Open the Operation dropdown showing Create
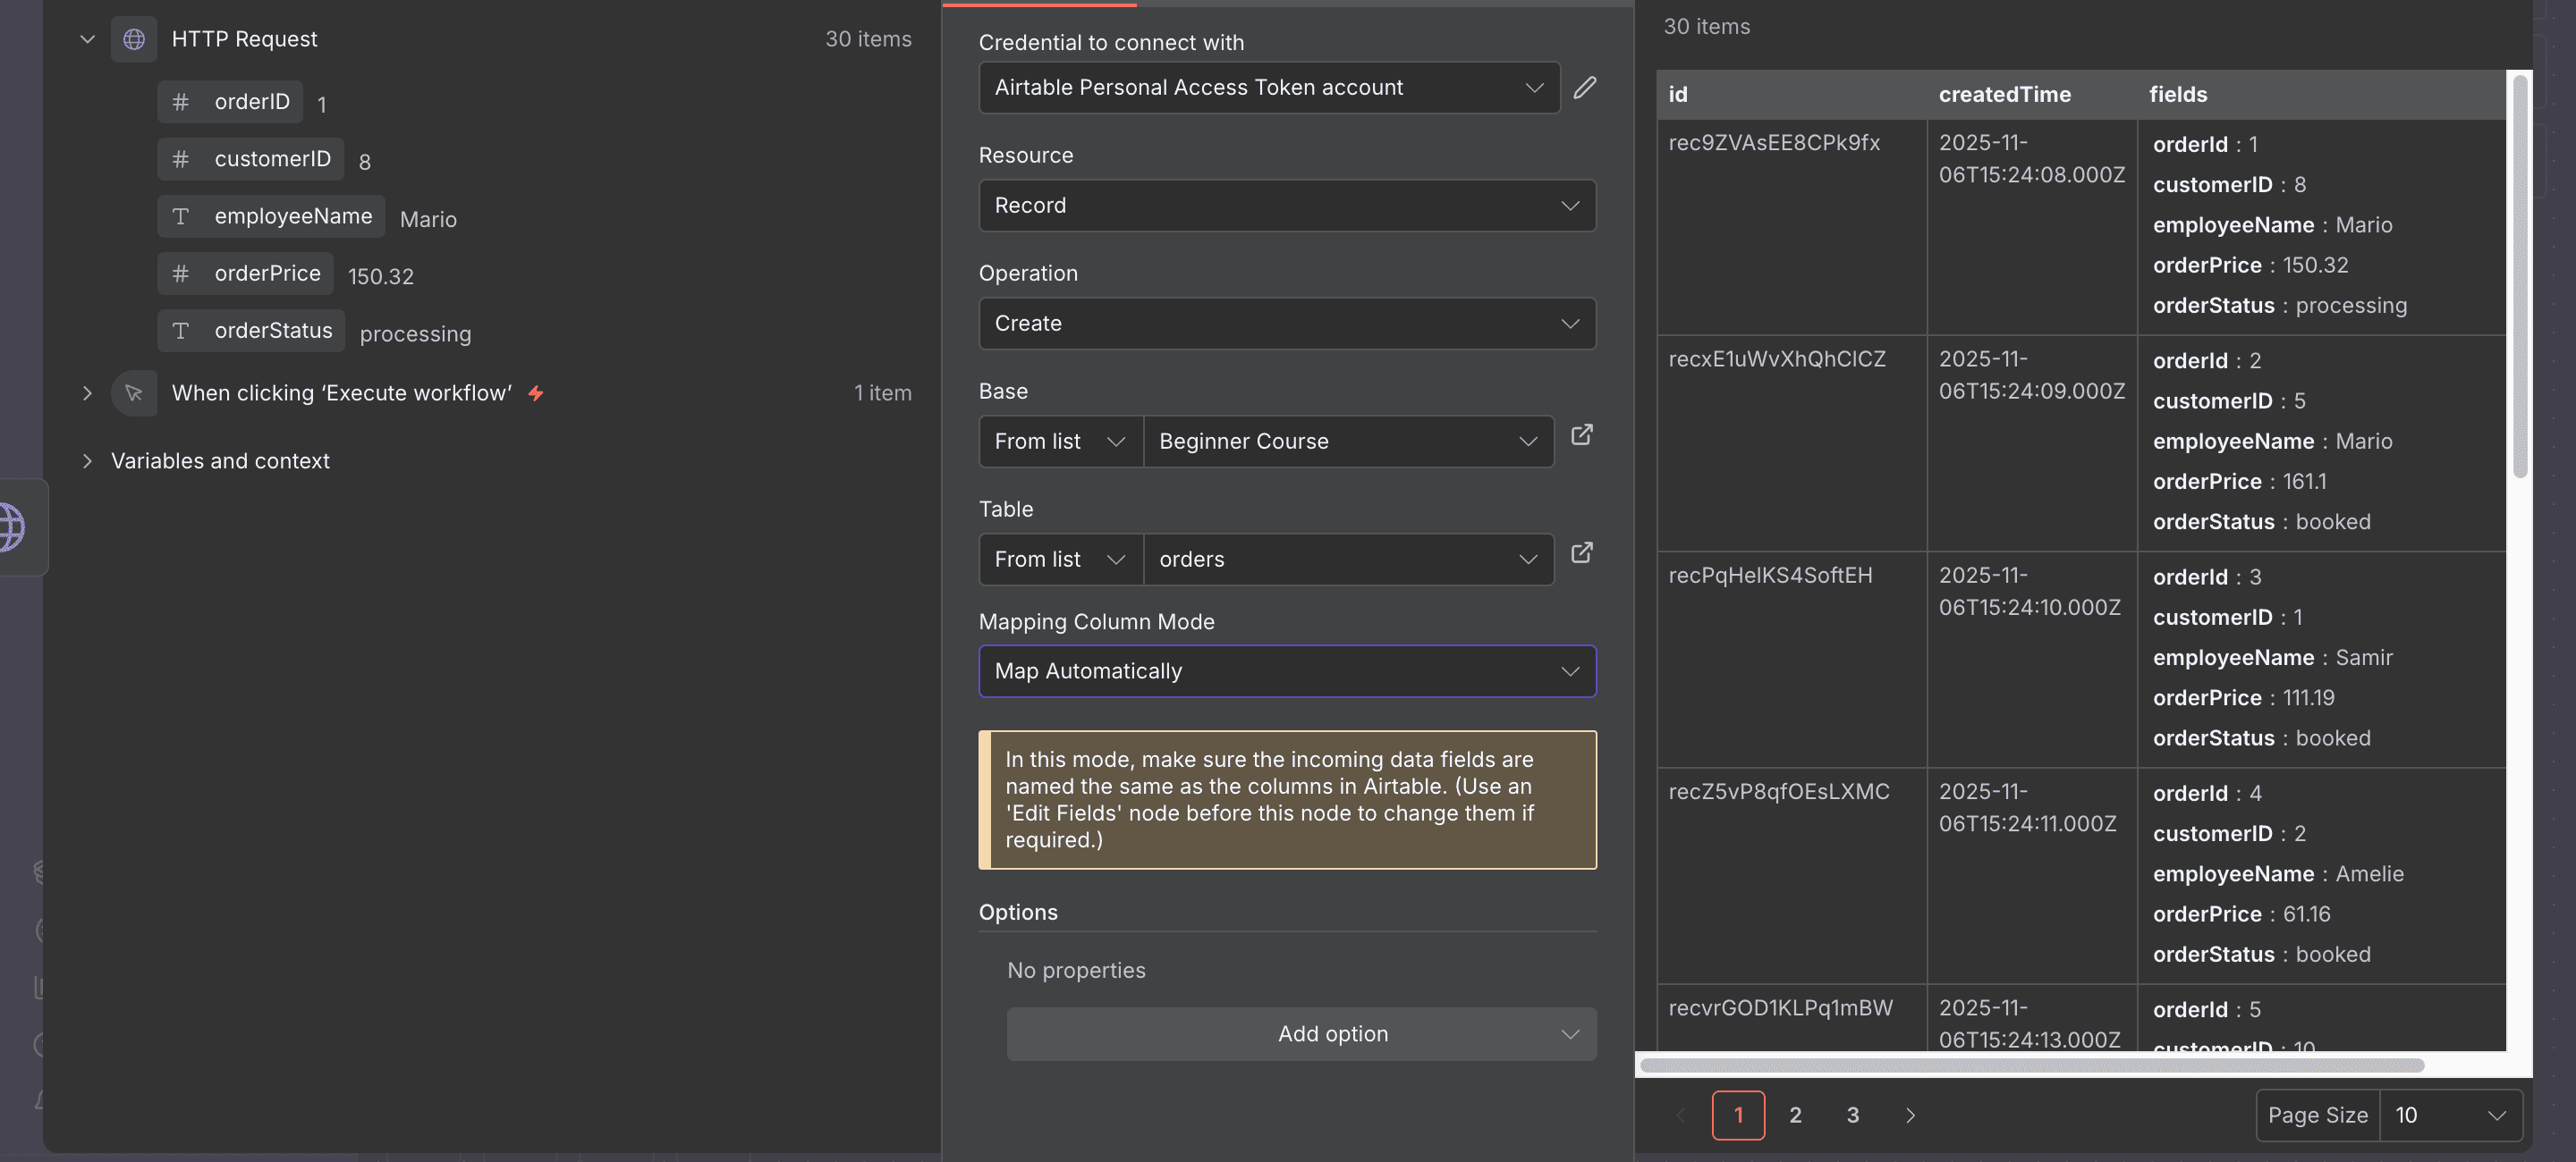 (x=1287, y=324)
